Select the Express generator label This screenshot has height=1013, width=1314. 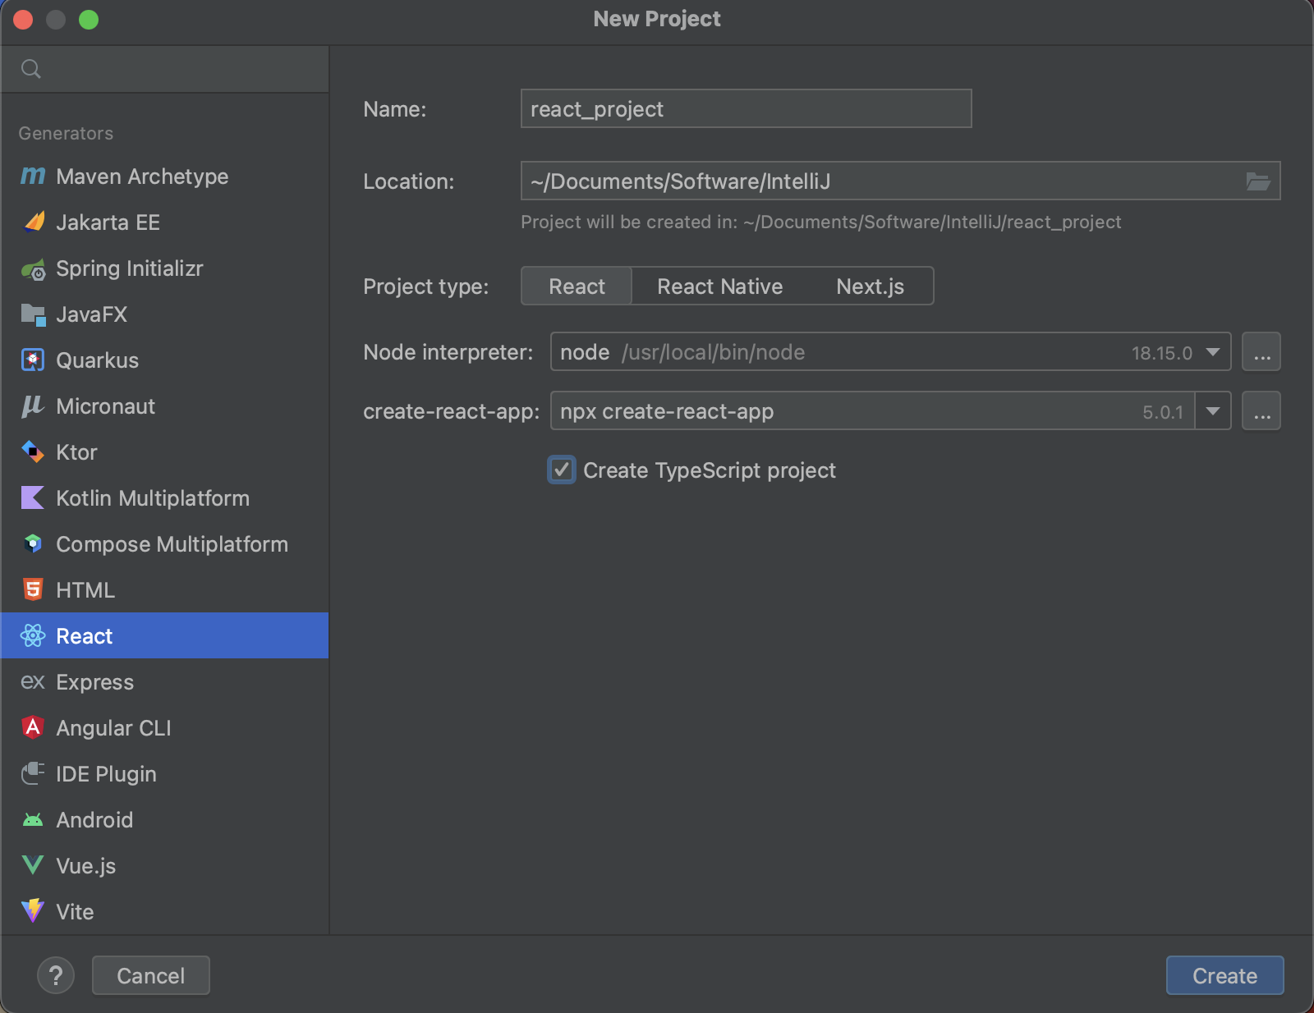click(94, 682)
